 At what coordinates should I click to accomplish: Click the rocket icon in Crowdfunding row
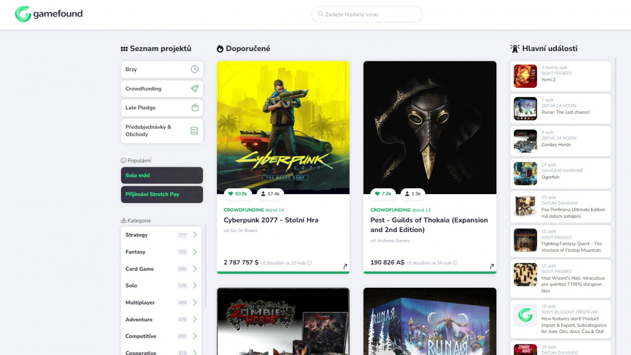click(195, 89)
